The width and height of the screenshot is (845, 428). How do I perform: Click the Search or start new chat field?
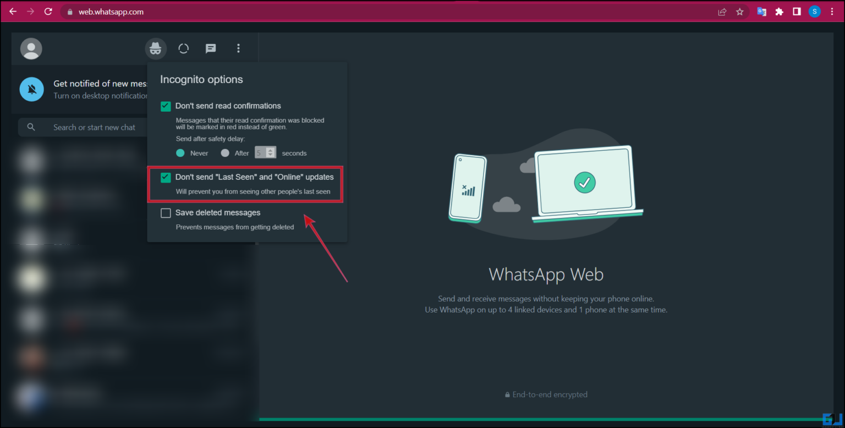click(94, 127)
